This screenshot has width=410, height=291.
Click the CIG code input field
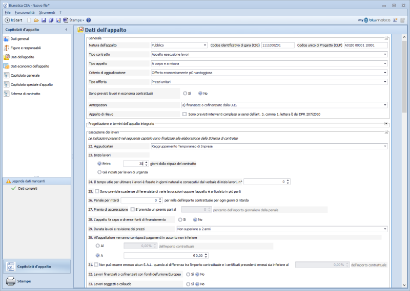[278, 45]
